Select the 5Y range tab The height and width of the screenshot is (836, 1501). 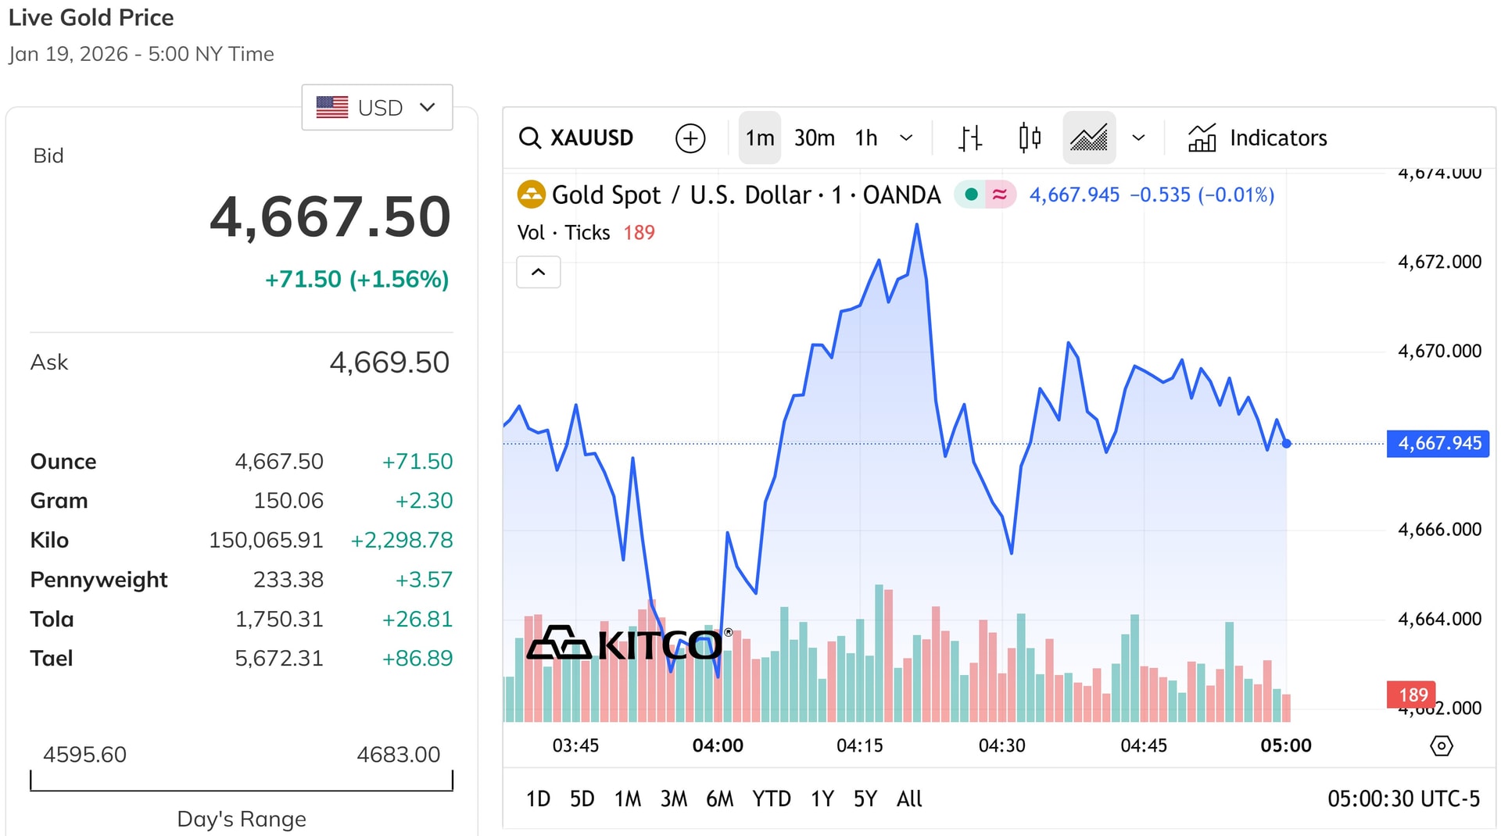pyautogui.click(x=865, y=798)
